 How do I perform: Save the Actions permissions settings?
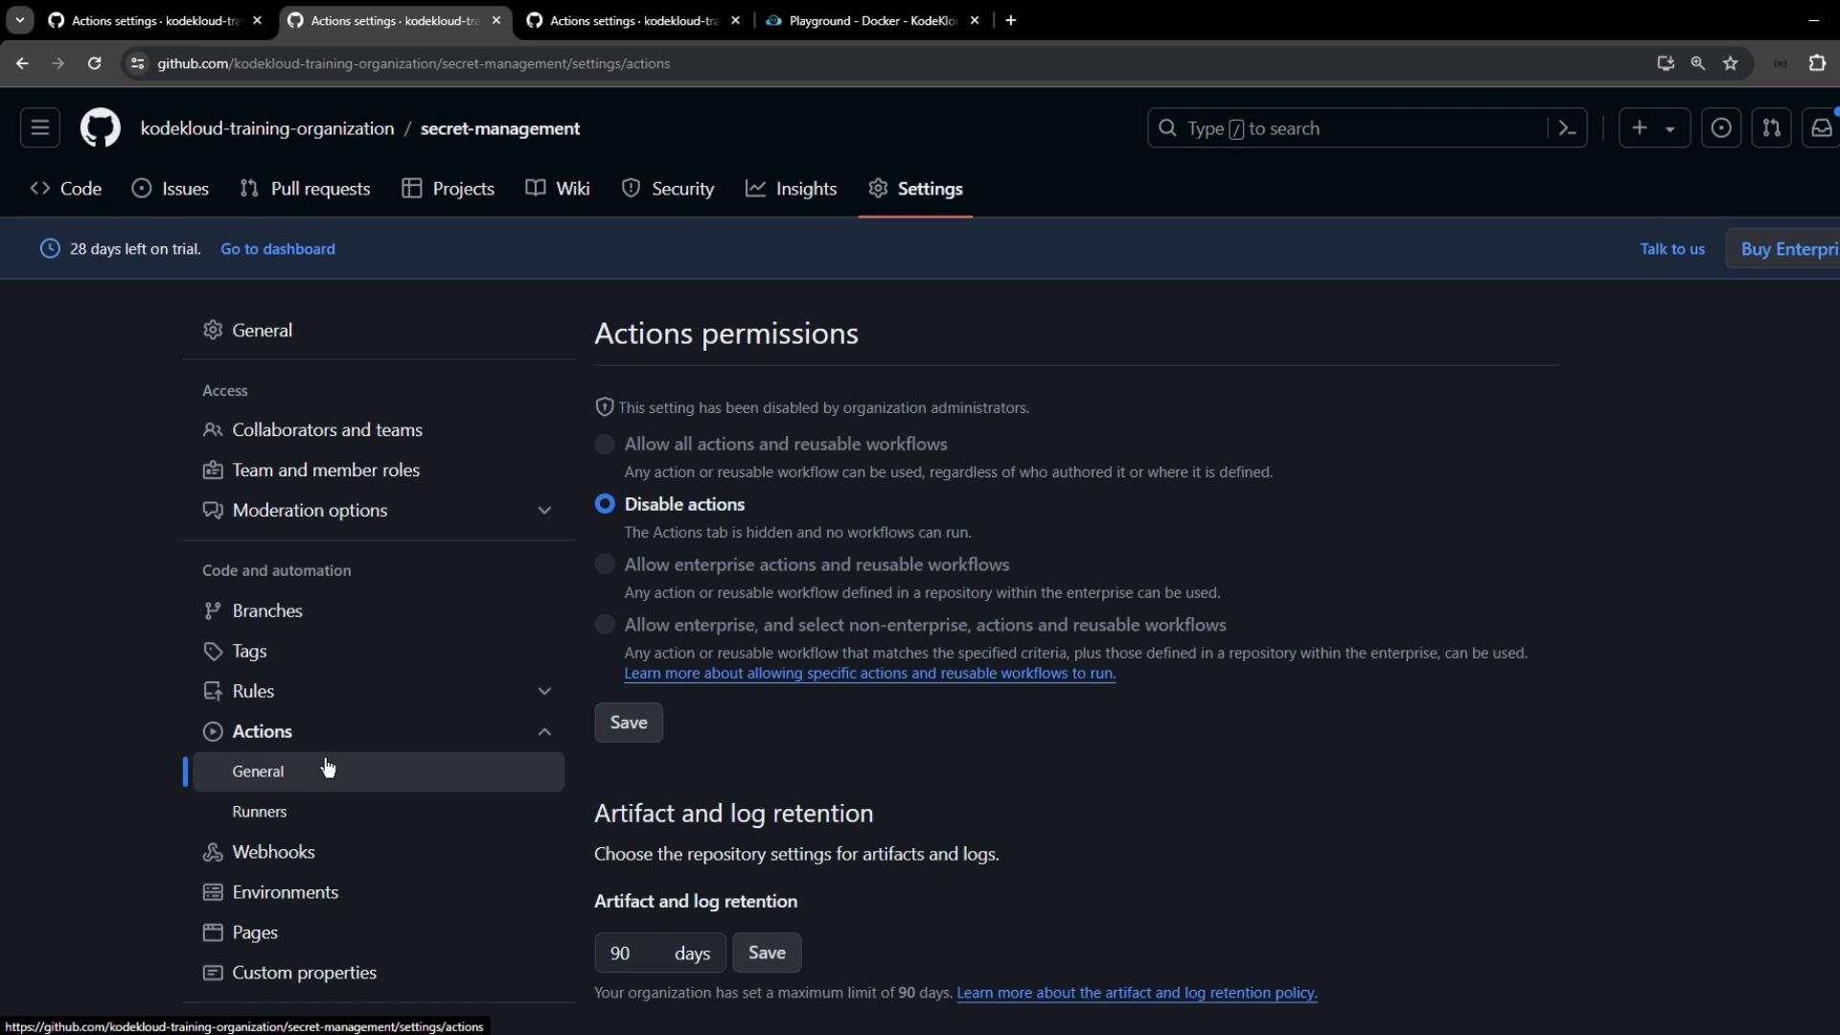[629, 723]
